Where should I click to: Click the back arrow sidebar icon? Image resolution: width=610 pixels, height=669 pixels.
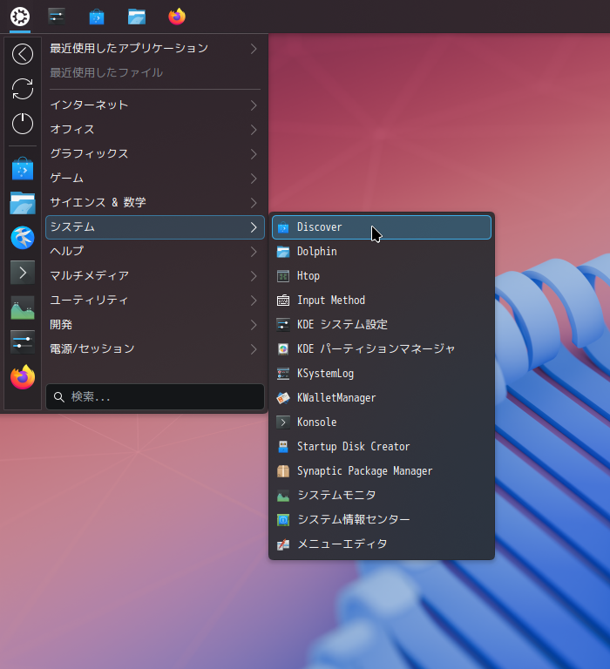click(x=23, y=54)
